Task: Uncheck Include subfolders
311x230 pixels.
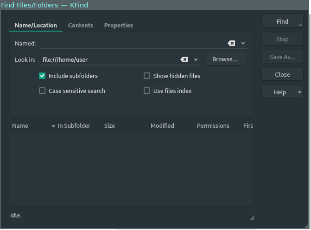Action: [x=42, y=76]
